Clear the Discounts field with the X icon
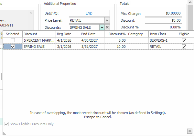Viewport: 194px width, 136px height. (x=107, y=27)
